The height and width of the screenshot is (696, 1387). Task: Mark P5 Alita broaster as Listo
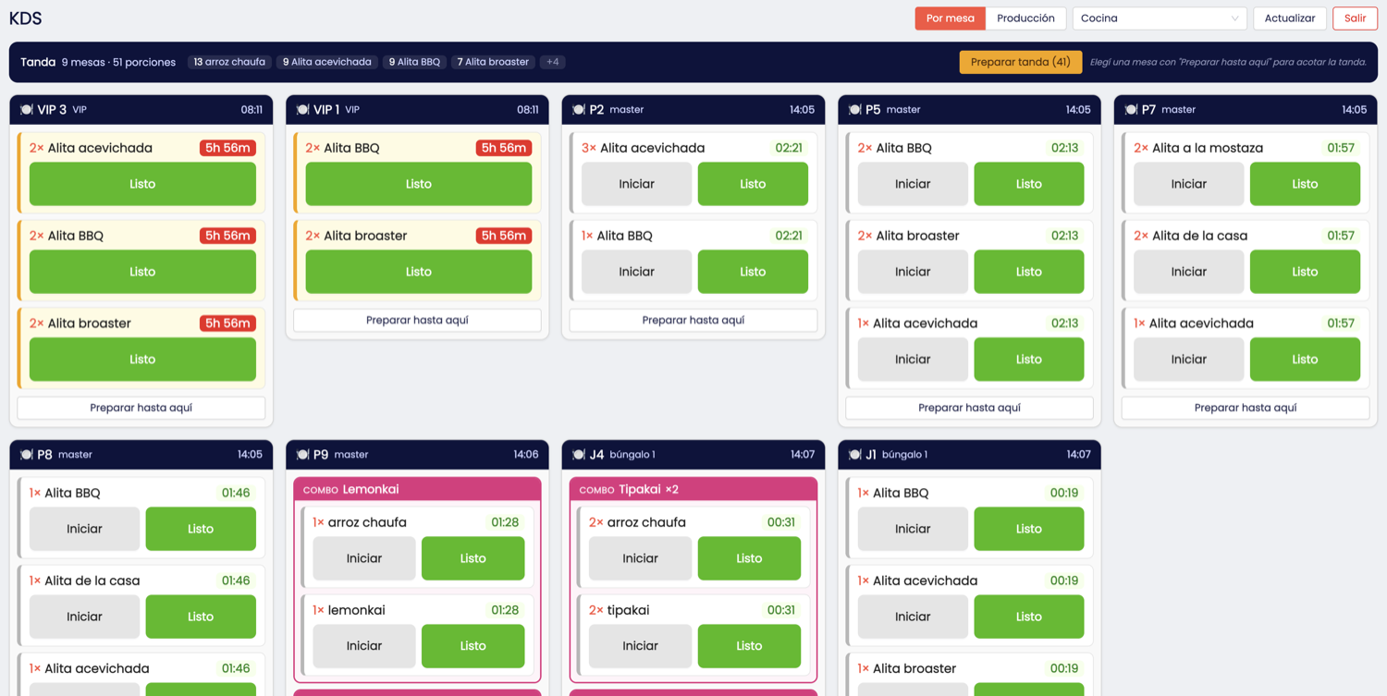[1029, 272]
